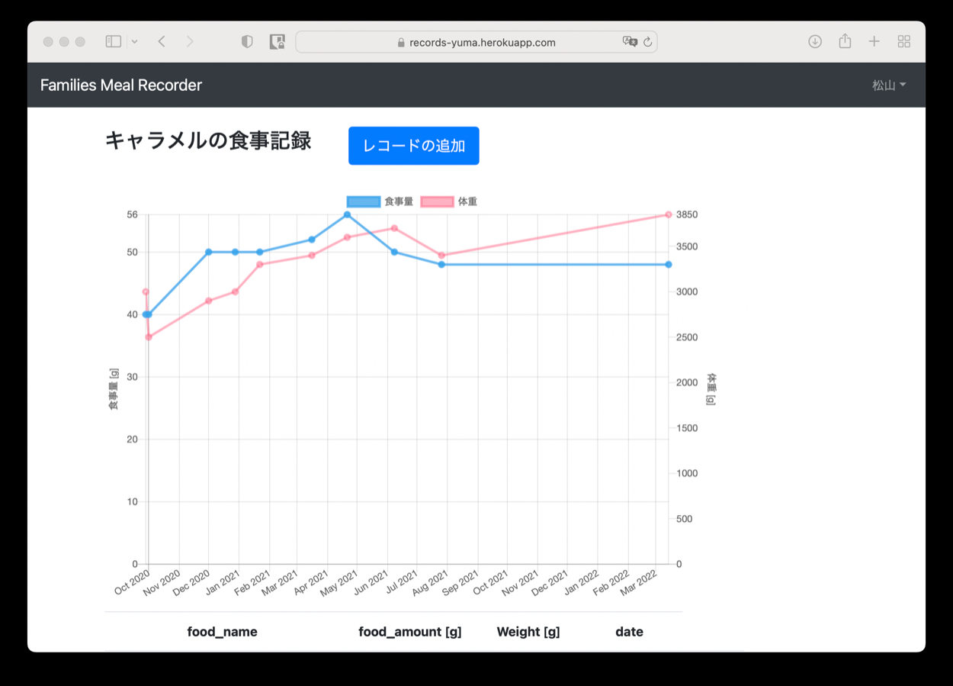Image resolution: width=953 pixels, height=686 pixels.
Task: Open the share sheet icon
Action: [845, 42]
